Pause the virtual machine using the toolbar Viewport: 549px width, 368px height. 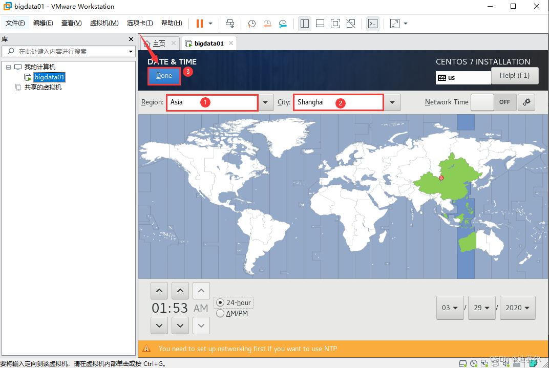(200, 24)
